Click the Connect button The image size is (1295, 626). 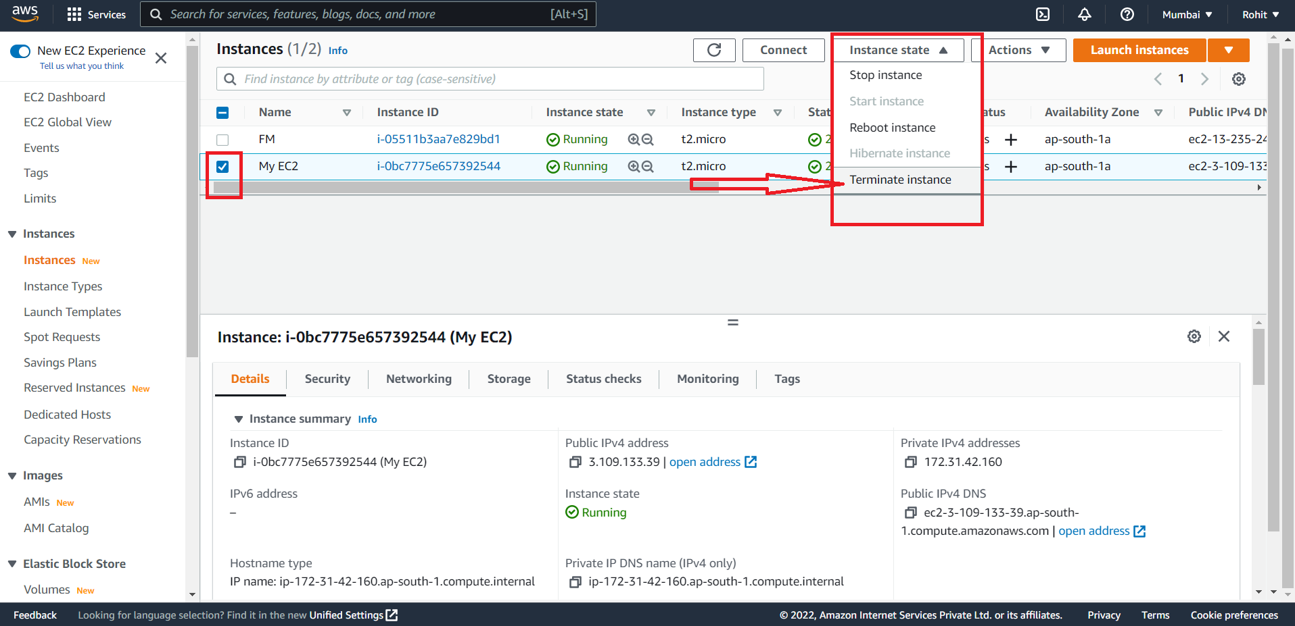click(x=784, y=50)
